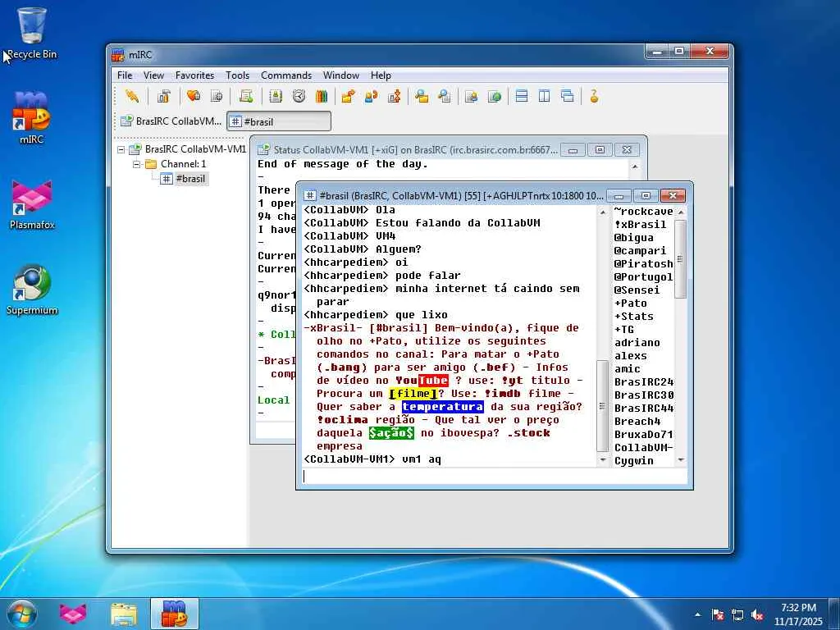Click the nickname list scroll thumb
The height and width of the screenshot is (630, 840).
tap(680, 259)
